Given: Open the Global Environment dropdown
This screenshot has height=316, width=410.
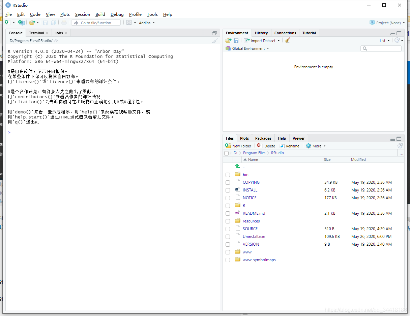Looking at the screenshot, I should click(x=247, y=48).
